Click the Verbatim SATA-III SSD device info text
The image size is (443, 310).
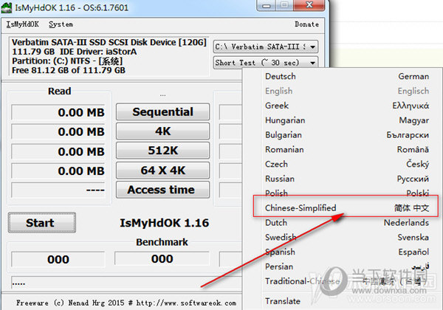tap(109, 42)
